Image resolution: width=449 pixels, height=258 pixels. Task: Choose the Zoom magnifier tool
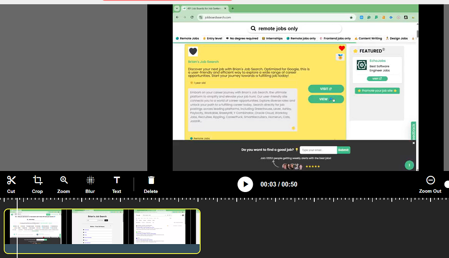(64, 184)
